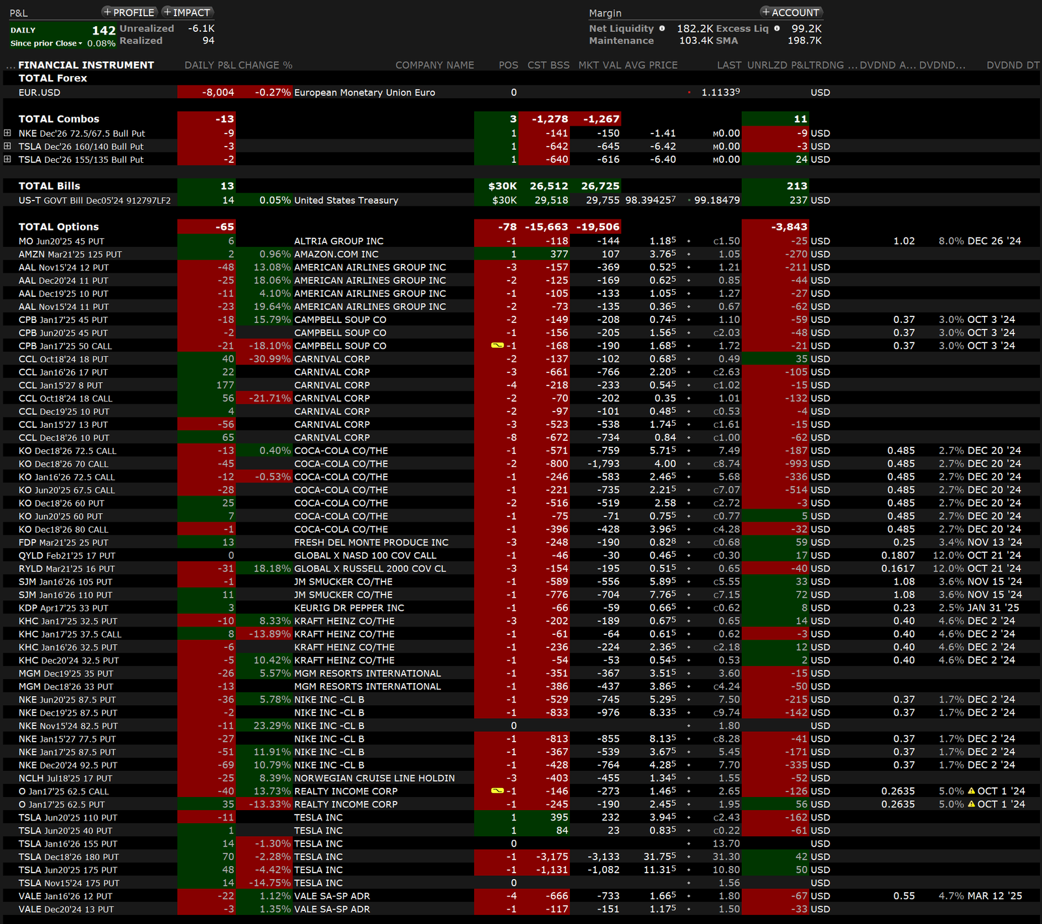Select the AMZN Mar21'25 125 PUT row
Screen dimensions: 1042x924
coord(70,255)
